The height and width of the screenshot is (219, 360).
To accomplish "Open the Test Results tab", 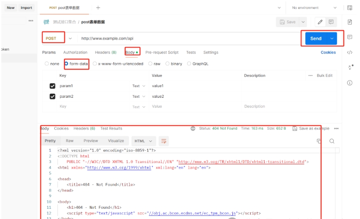I will pyautogui.click(x=111, y=128).
